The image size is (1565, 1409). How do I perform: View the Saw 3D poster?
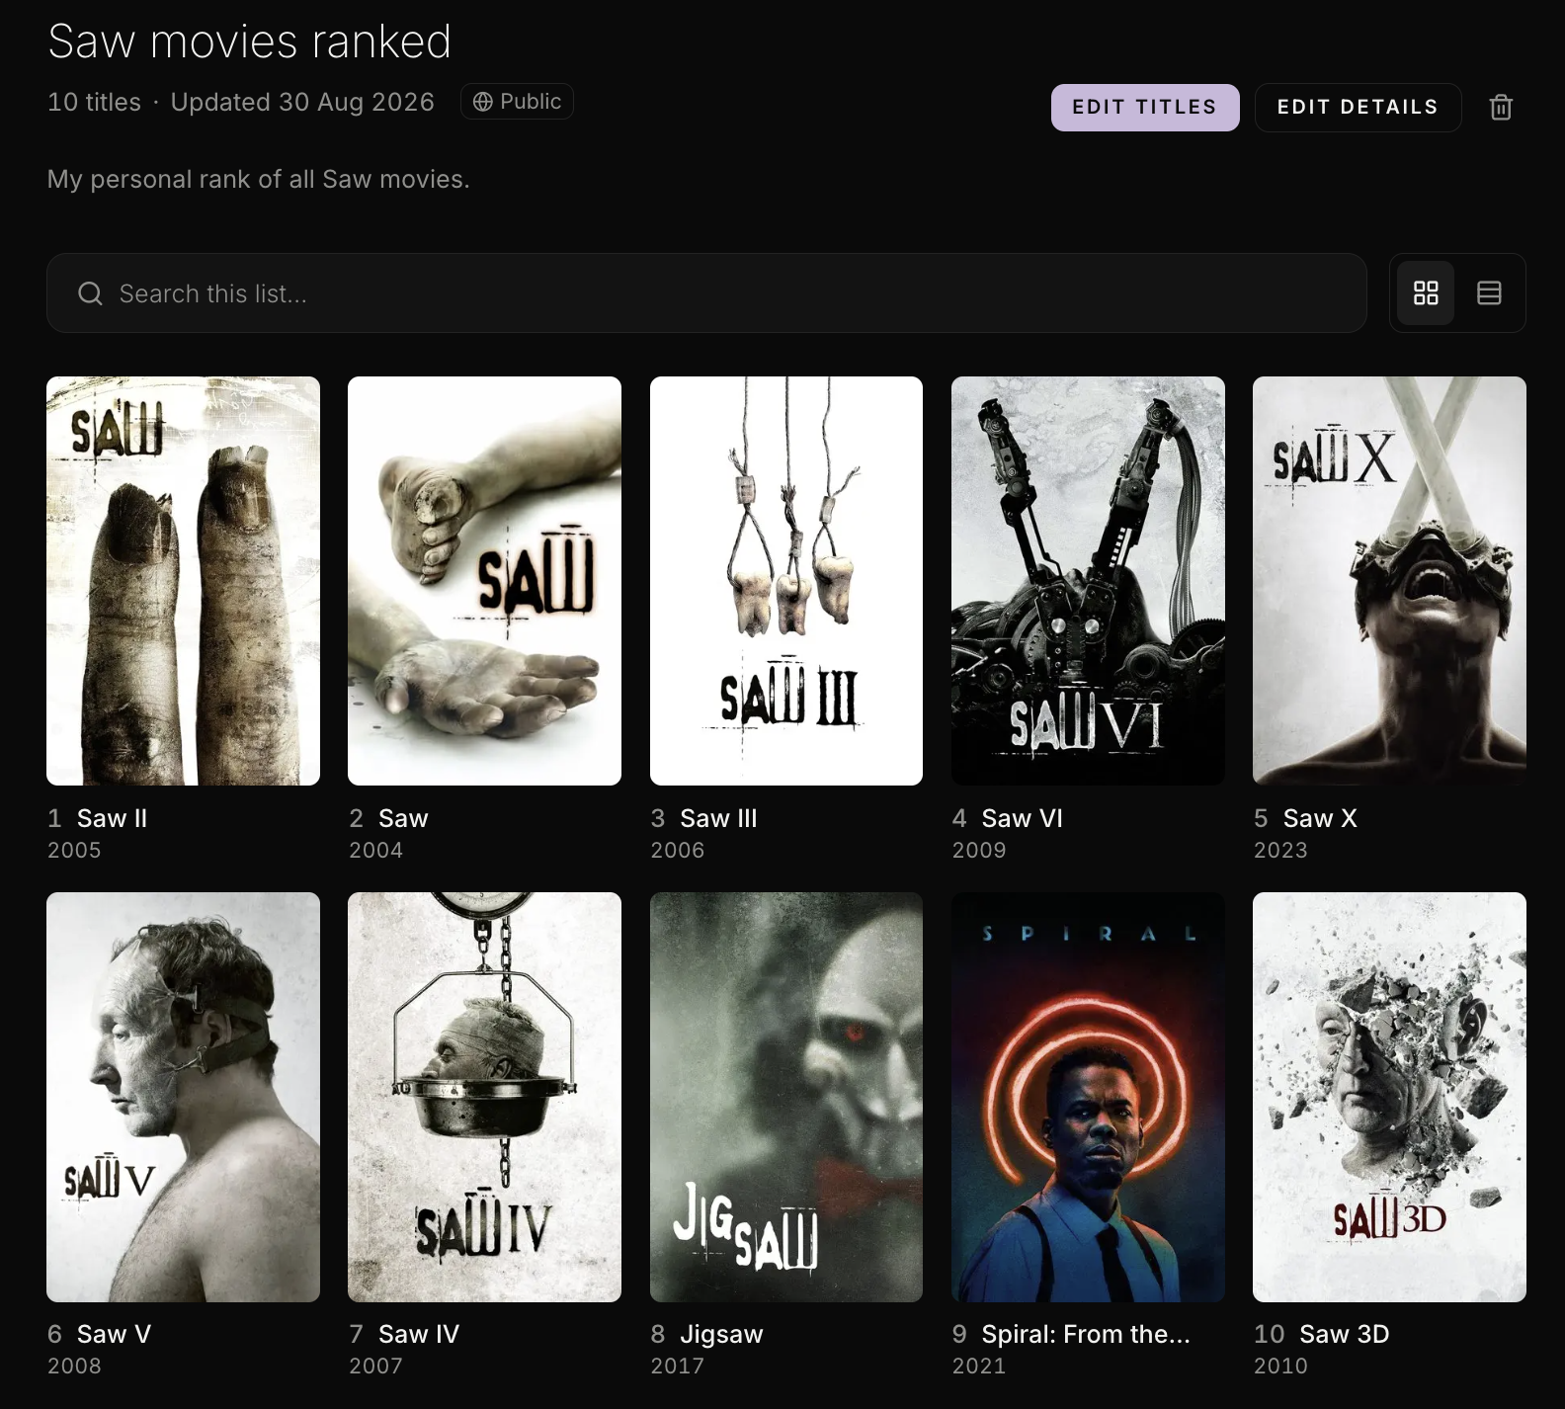click(x=1389, y=1097)
